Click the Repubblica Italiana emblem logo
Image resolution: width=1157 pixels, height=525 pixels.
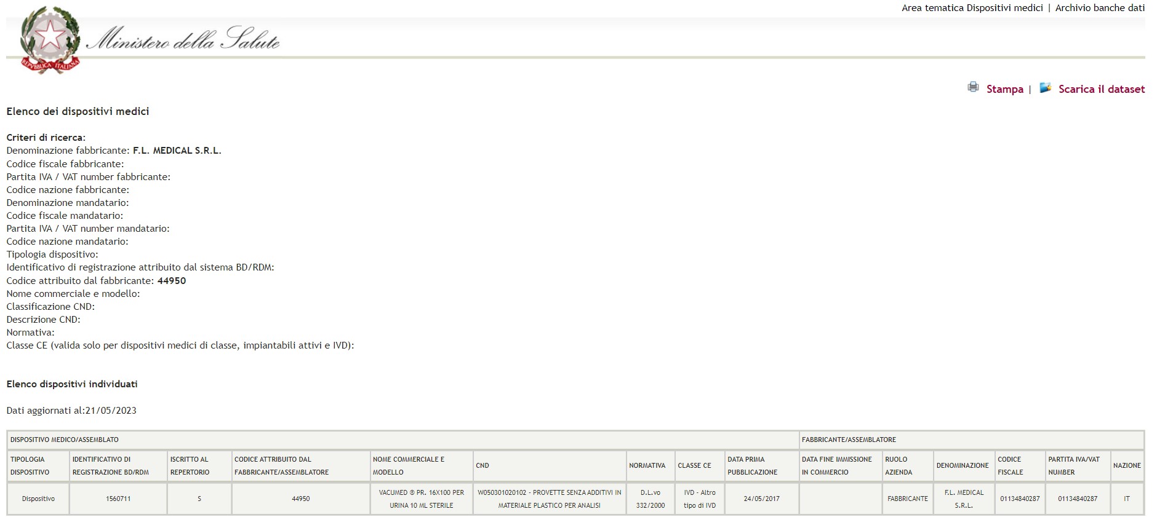coord(50,40)
